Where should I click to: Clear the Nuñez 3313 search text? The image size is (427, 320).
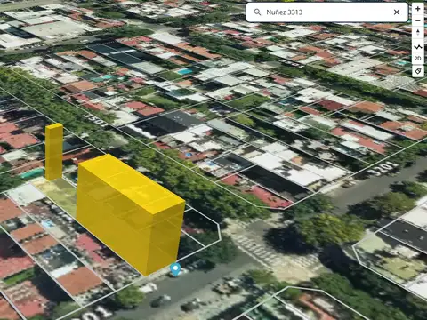point(397,12)
